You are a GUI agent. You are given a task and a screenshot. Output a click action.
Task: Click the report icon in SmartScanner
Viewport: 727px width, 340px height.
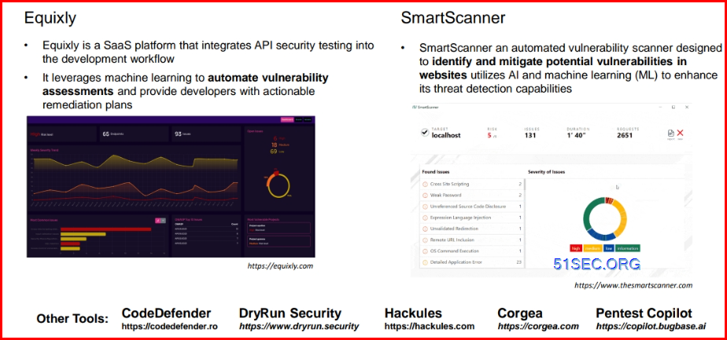[x=670, y=133]
